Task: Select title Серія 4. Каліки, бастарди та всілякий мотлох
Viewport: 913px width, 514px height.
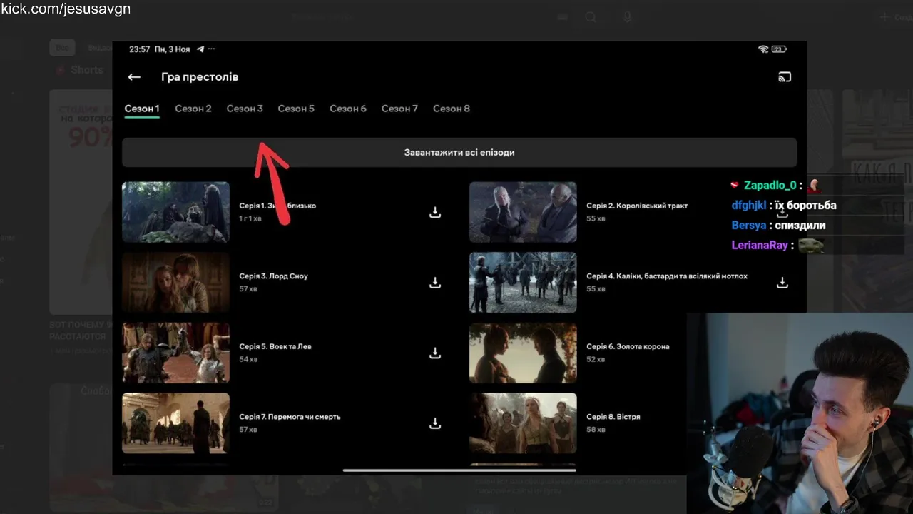Action: pos(667,276)
